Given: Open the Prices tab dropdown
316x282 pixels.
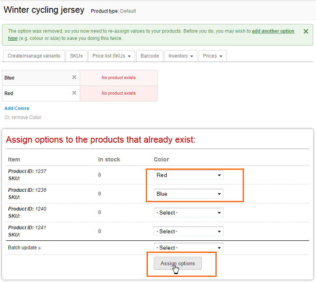Looking at the screenshot, I should tap(212, 56).
